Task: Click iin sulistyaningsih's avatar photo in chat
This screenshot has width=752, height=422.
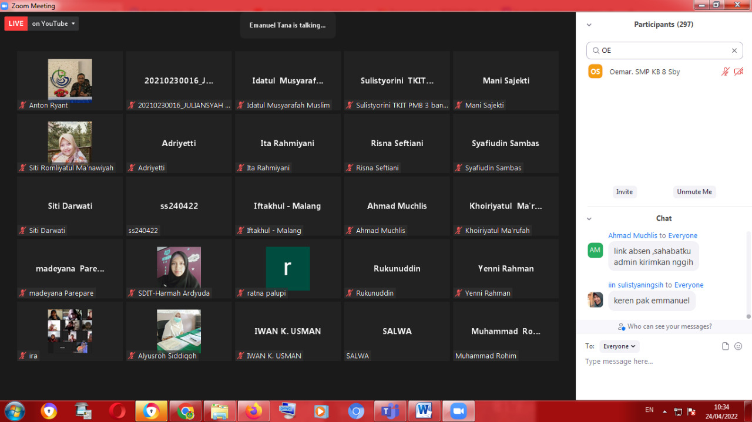Action: point(595,299)
